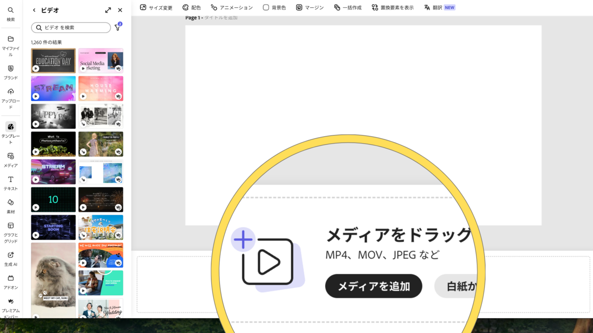The width and height of the screenshot is (593, 333).
Task: Open the アドオン add-ons panel
Action: (x=10, y=282)
